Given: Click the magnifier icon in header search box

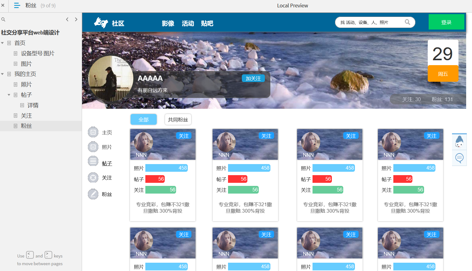Looking at the screenshot, I should 407,22.
